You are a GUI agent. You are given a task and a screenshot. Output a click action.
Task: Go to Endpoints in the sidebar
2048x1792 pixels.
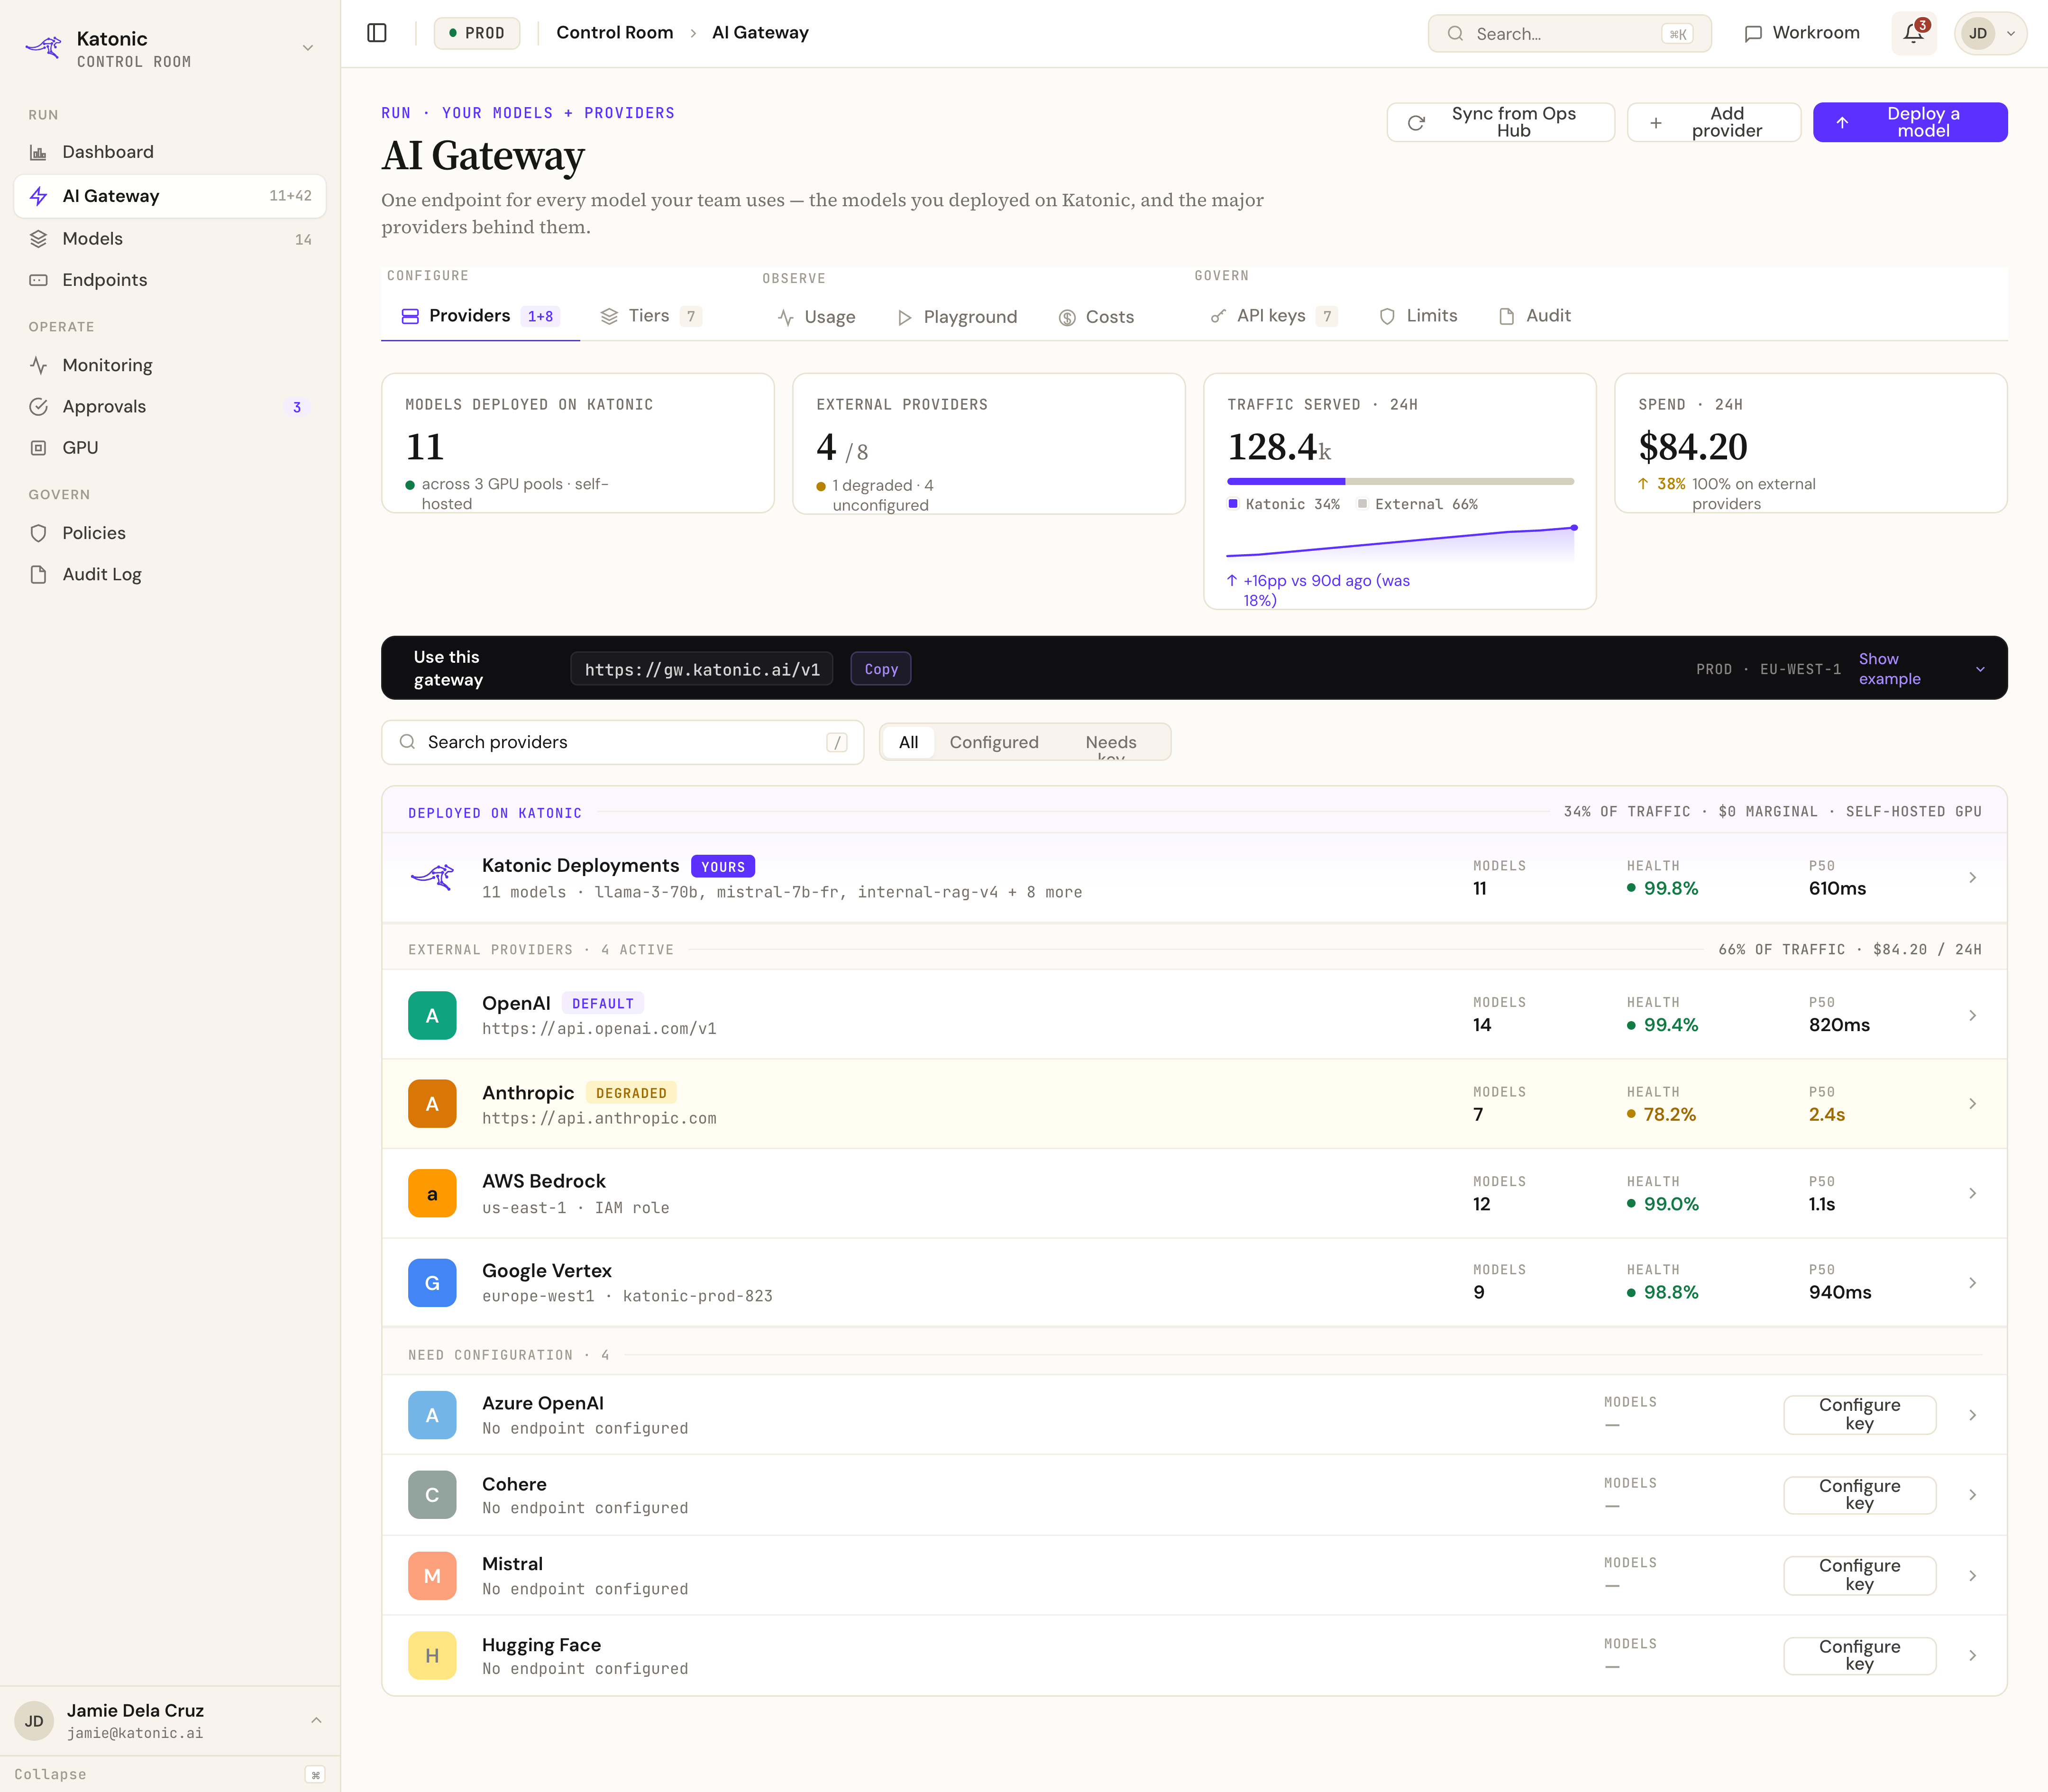pos(170,280)
